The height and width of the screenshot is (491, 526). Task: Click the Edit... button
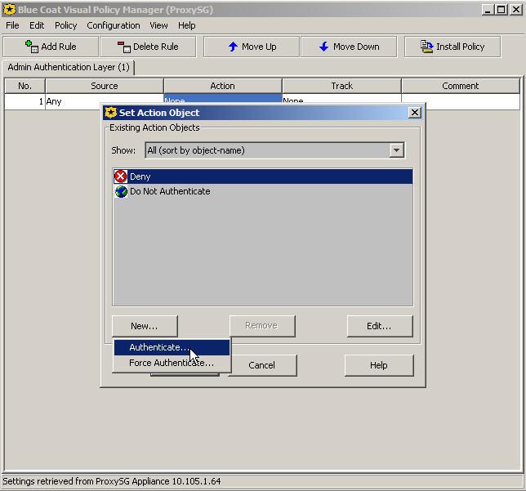coord(379,326)
